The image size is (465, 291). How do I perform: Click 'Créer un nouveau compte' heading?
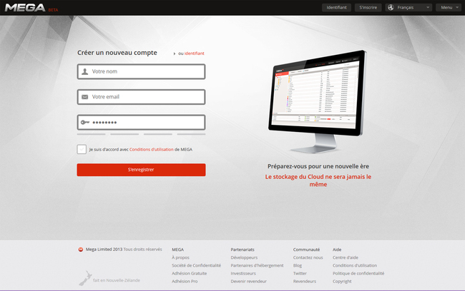[x=117, y=53]
